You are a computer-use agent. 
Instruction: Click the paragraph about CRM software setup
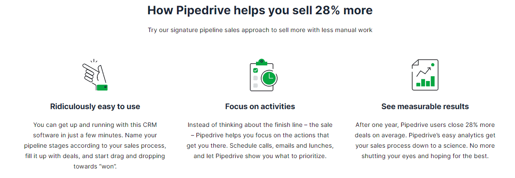coord(95,146)
